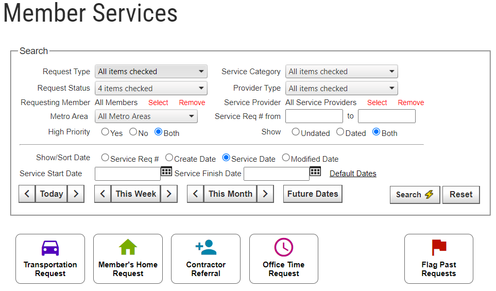Viewport: 496px width, 291px height.
Task: Open the Metro Area dropdown
Action: [x=146, y=116]
